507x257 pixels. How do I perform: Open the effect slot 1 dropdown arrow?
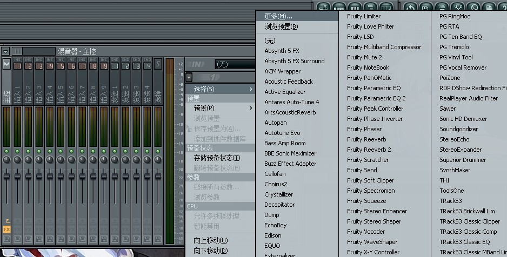point(189,77)
